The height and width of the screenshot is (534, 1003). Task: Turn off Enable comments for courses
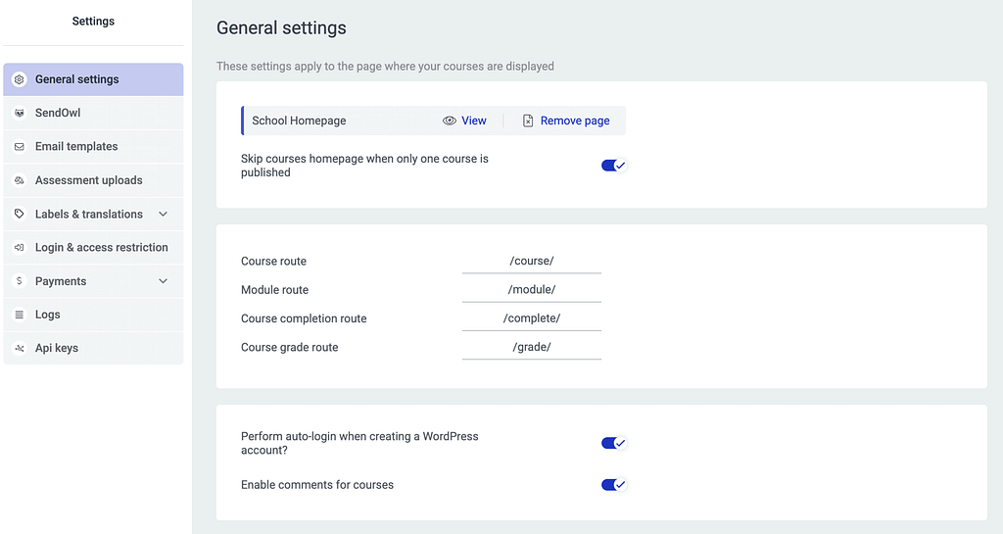pos(613,485)
